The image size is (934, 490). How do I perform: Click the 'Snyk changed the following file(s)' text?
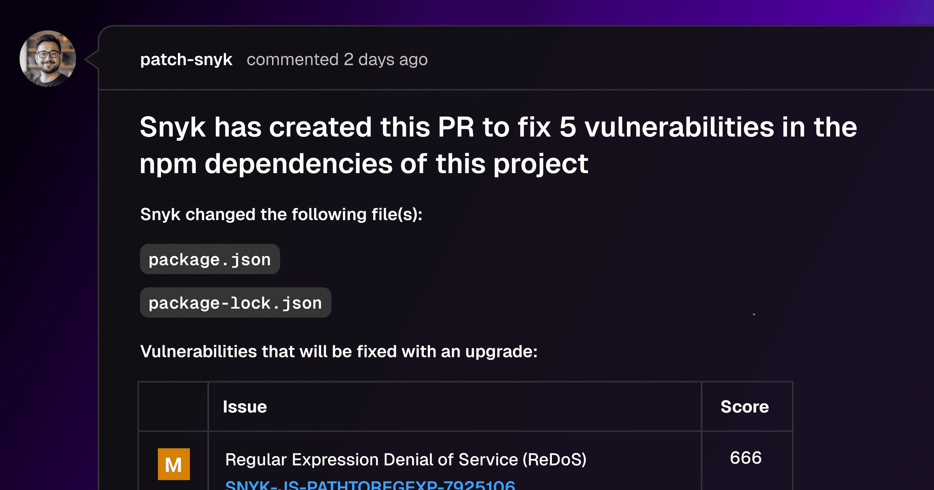pos(281,215)
